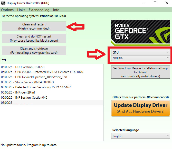Screen dimensions: 172x149
Task: Select the GPU #0000 Detected GTX 1070 log line
Action: pyautogui.click(x=51, y=72)
